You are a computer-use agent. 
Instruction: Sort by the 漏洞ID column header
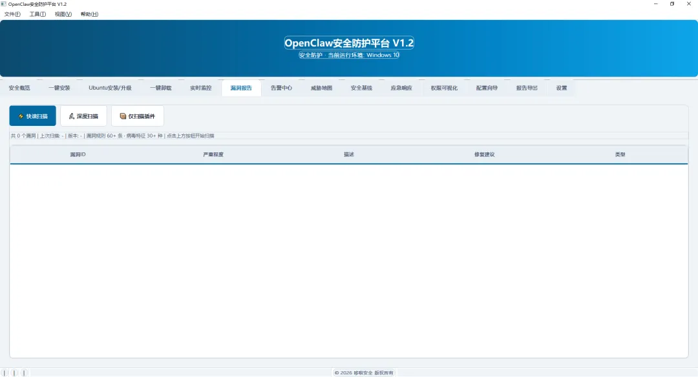tap(78, 155)
